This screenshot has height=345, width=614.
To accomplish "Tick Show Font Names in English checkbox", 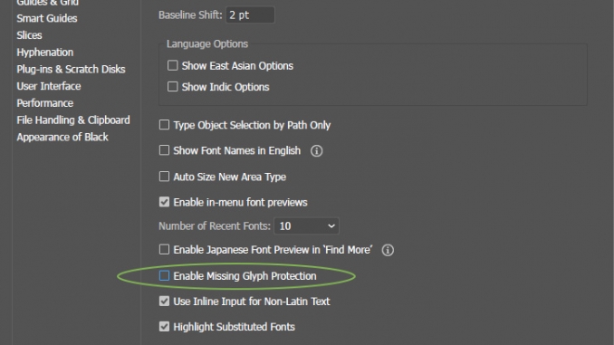I will pos(164,150).
